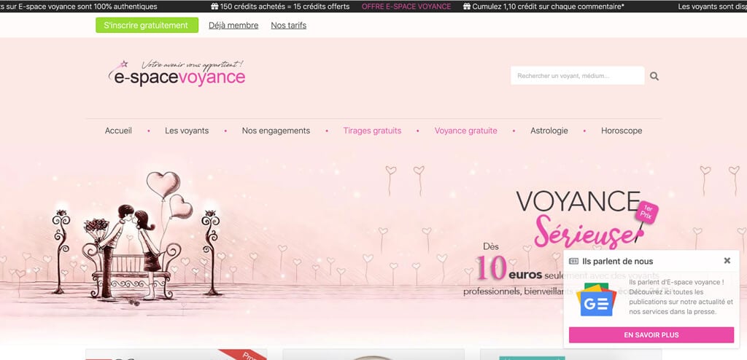Click the '1er Prix' pink badge
This screenshot has width=747, height=360.
pos(646,212)
